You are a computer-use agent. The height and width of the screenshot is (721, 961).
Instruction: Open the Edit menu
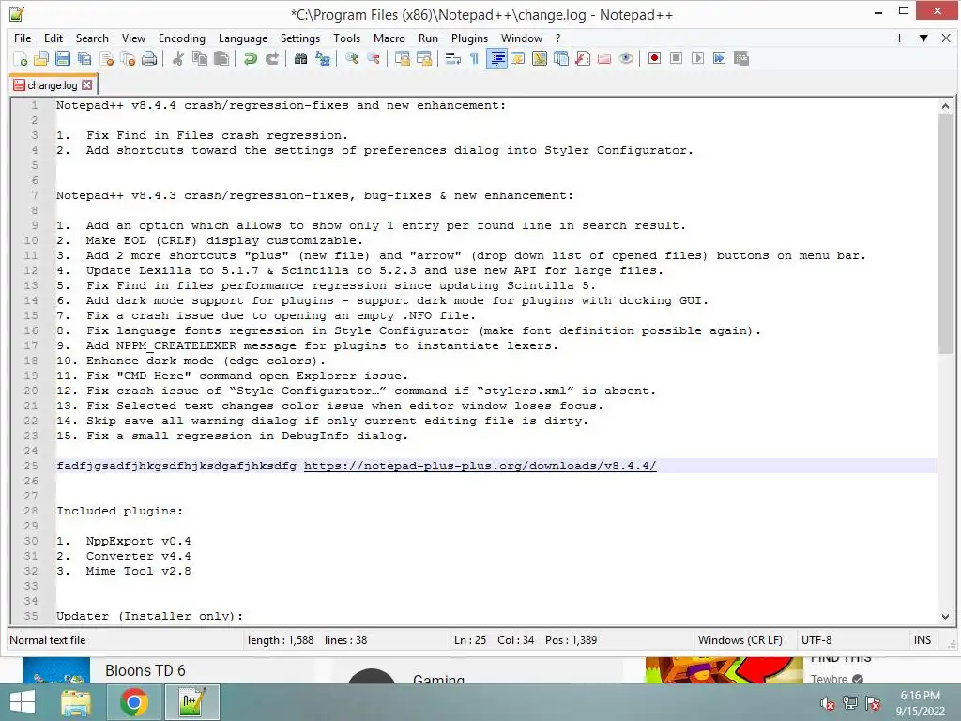point(53,38)
